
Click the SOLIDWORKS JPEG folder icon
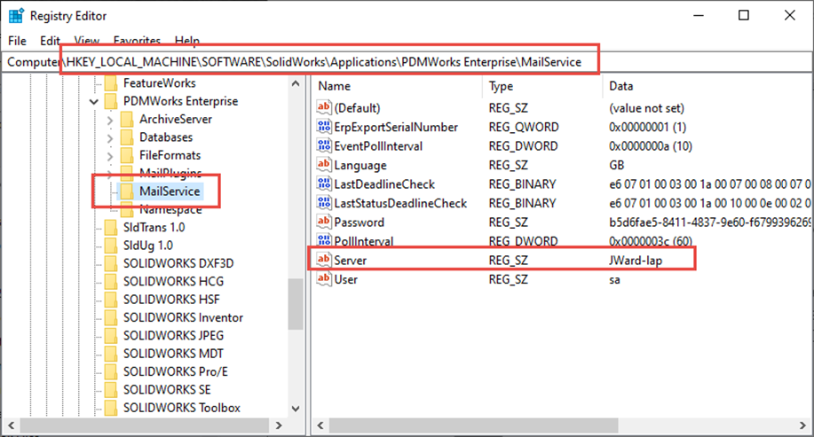pos(111,335)
